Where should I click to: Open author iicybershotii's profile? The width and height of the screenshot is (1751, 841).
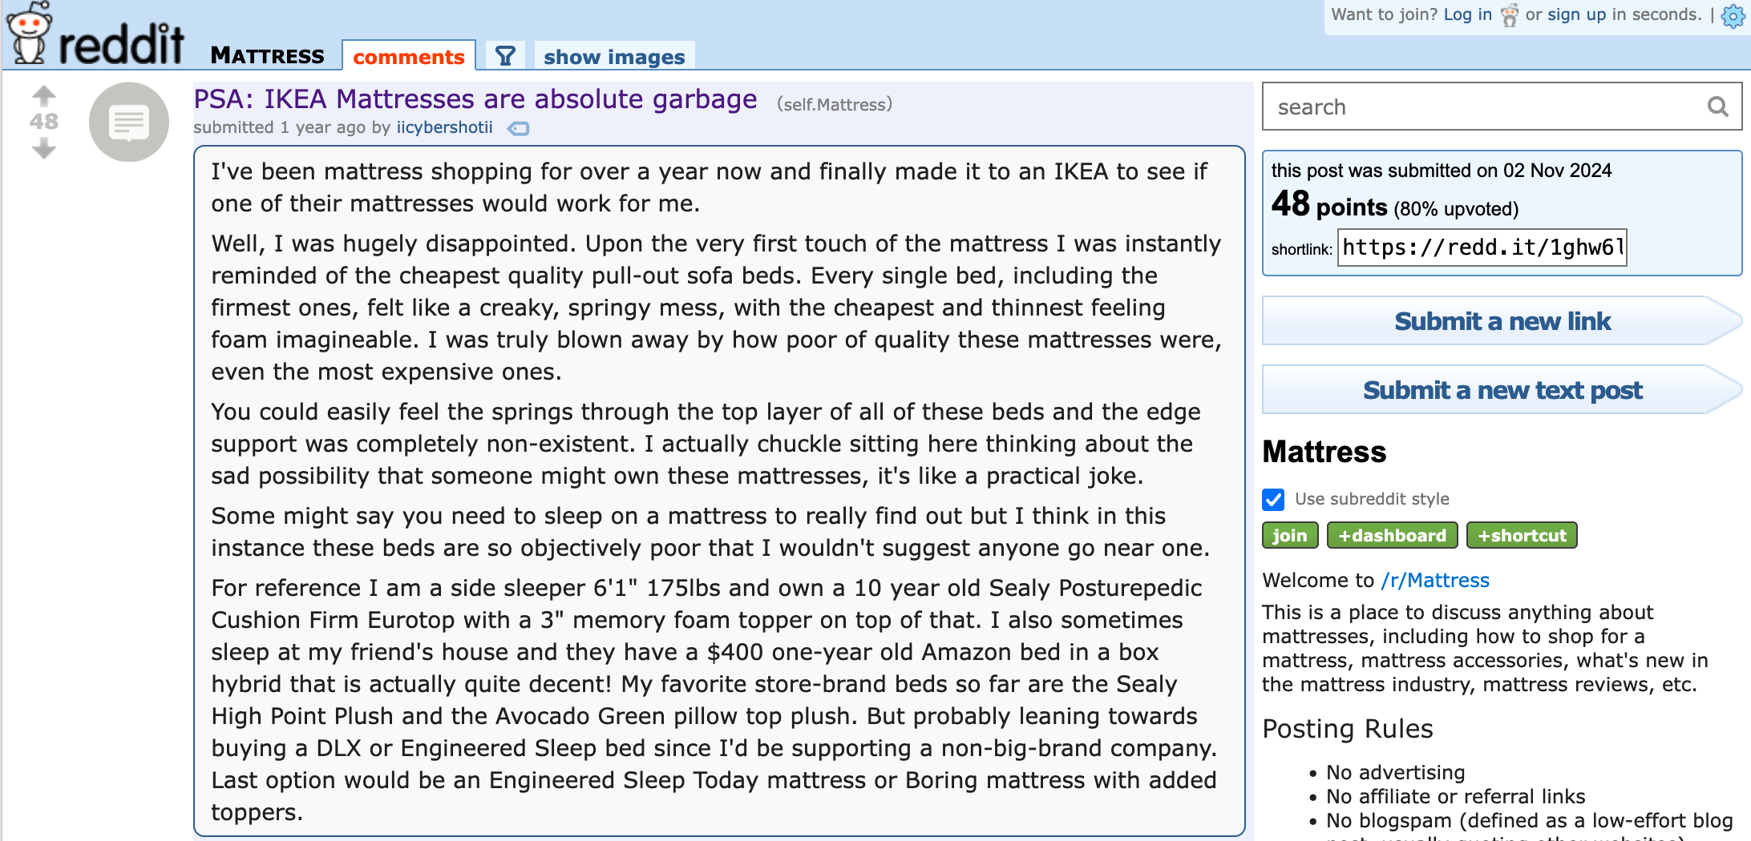pos(444,127)
